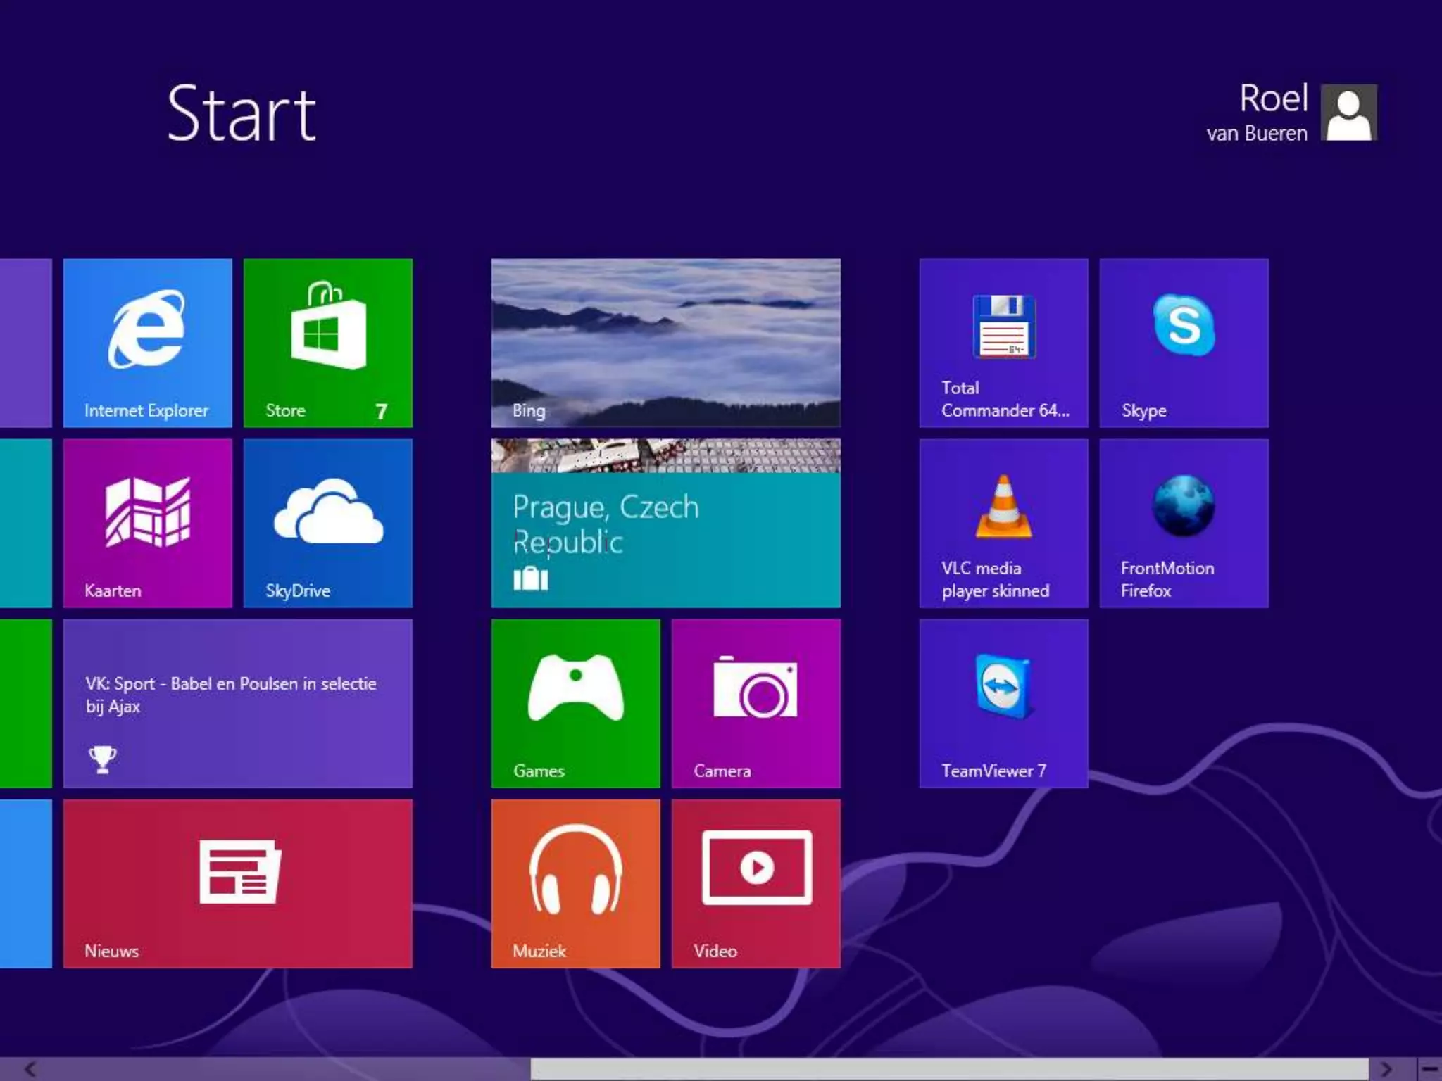Launch TeamViewer 7 tile
This screenshot has width=1442, height=1081.
click(x=1003, y=703)
